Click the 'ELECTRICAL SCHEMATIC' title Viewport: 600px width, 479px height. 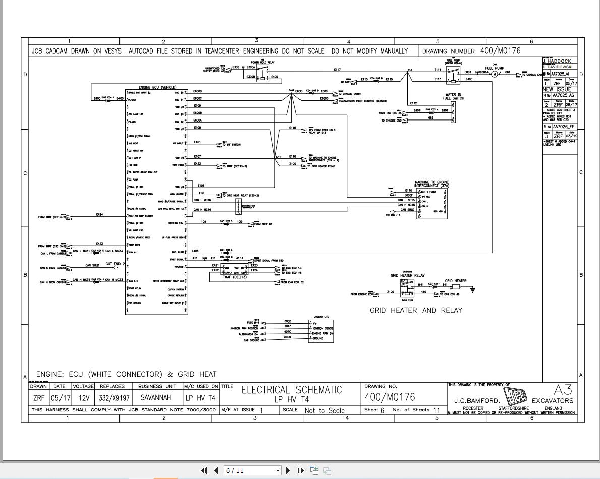click(291, 390)
